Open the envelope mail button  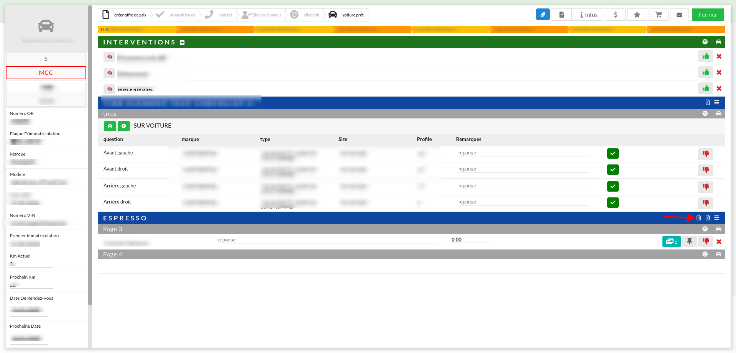coord(679,15)
